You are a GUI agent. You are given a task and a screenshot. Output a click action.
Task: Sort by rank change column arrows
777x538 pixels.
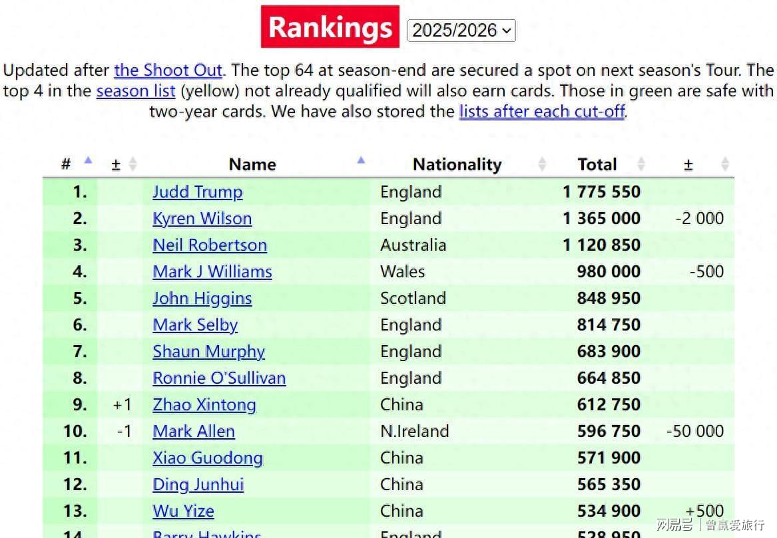click(132, 164)
